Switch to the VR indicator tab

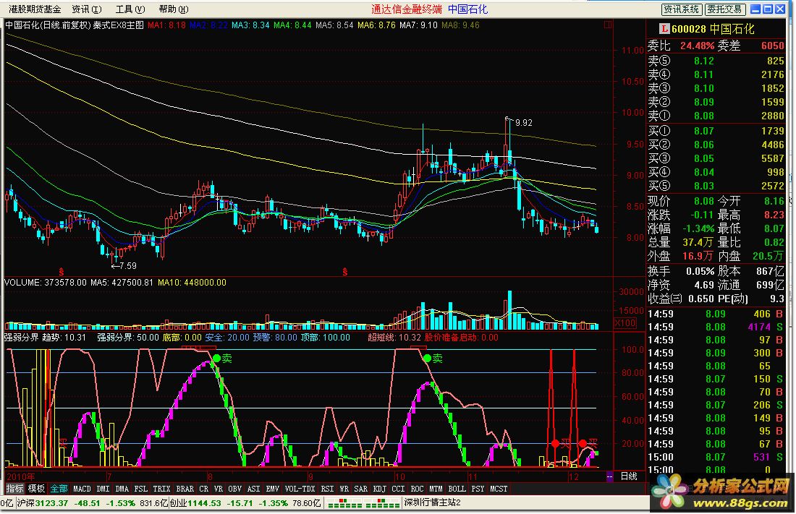219,489
